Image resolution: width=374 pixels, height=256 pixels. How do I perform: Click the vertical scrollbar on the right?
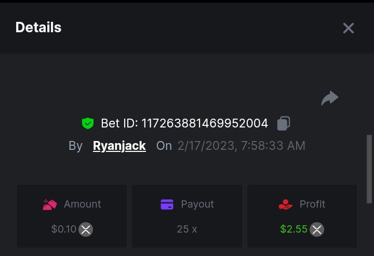[x=369, y=169]
